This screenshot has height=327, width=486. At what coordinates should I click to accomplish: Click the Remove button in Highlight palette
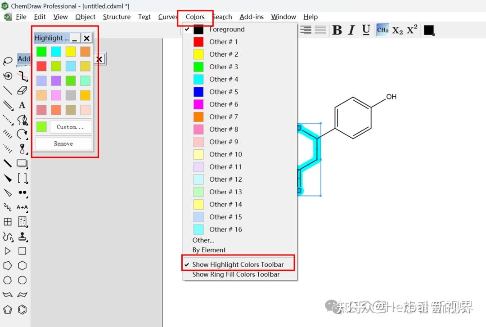tap(63, 143)
